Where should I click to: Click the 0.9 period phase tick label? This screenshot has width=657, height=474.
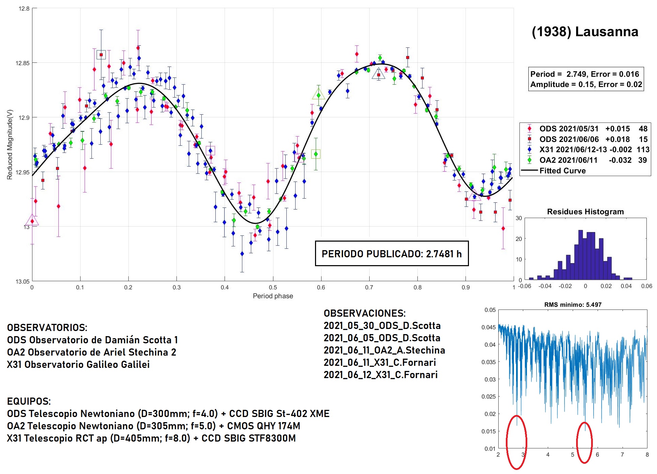point(466,287)
